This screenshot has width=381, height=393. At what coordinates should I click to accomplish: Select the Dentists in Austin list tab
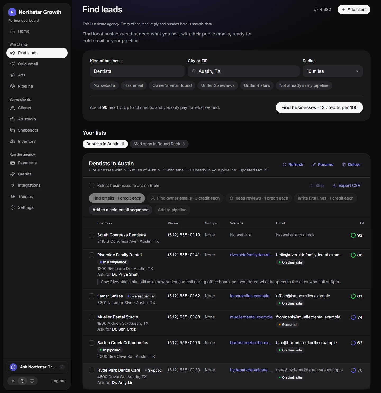(x=105, y=144)
